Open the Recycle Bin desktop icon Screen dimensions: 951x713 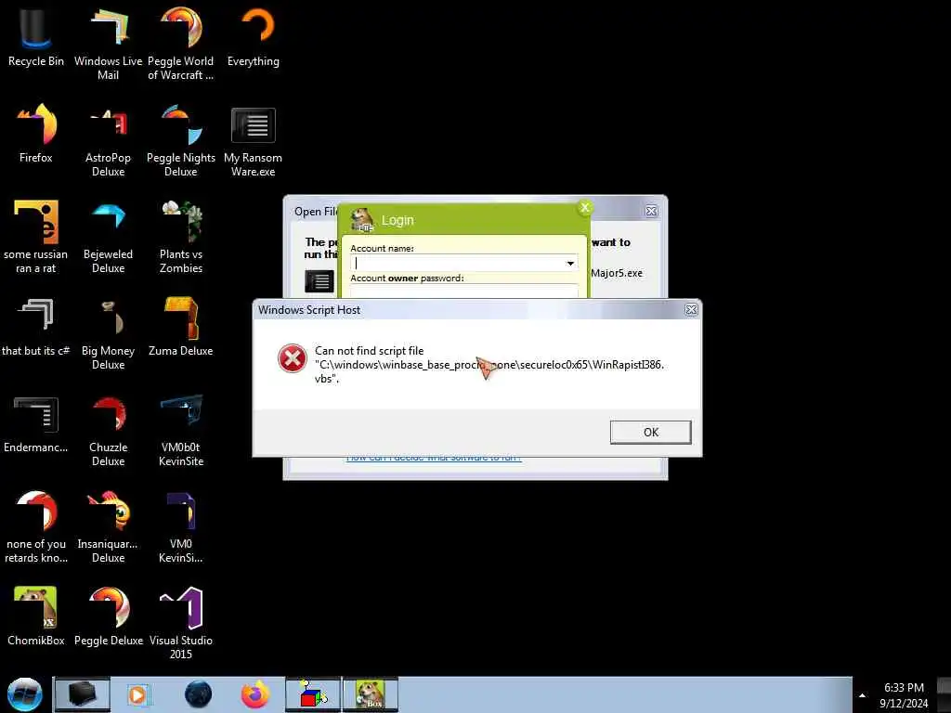pyautogui.click(x=36, y=36)
